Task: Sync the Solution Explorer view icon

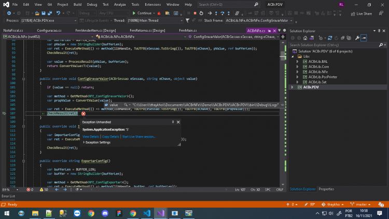Action: click(330, 38)
